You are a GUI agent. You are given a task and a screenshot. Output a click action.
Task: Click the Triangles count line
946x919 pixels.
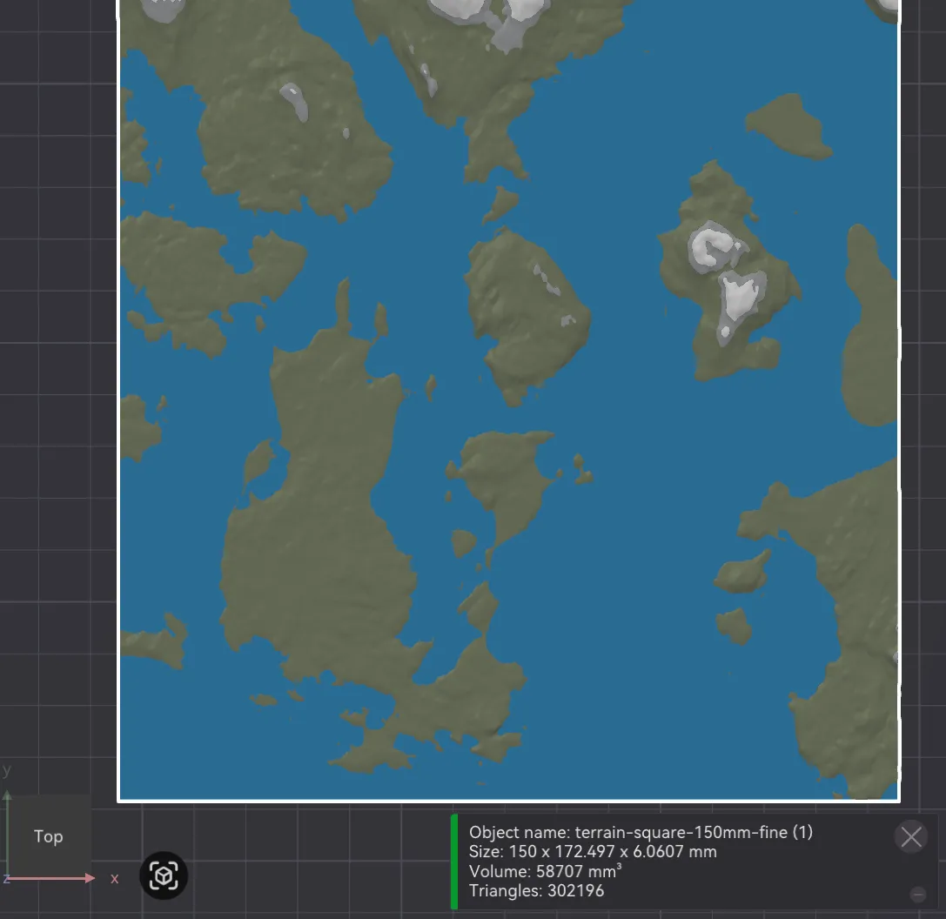[536, 890]
